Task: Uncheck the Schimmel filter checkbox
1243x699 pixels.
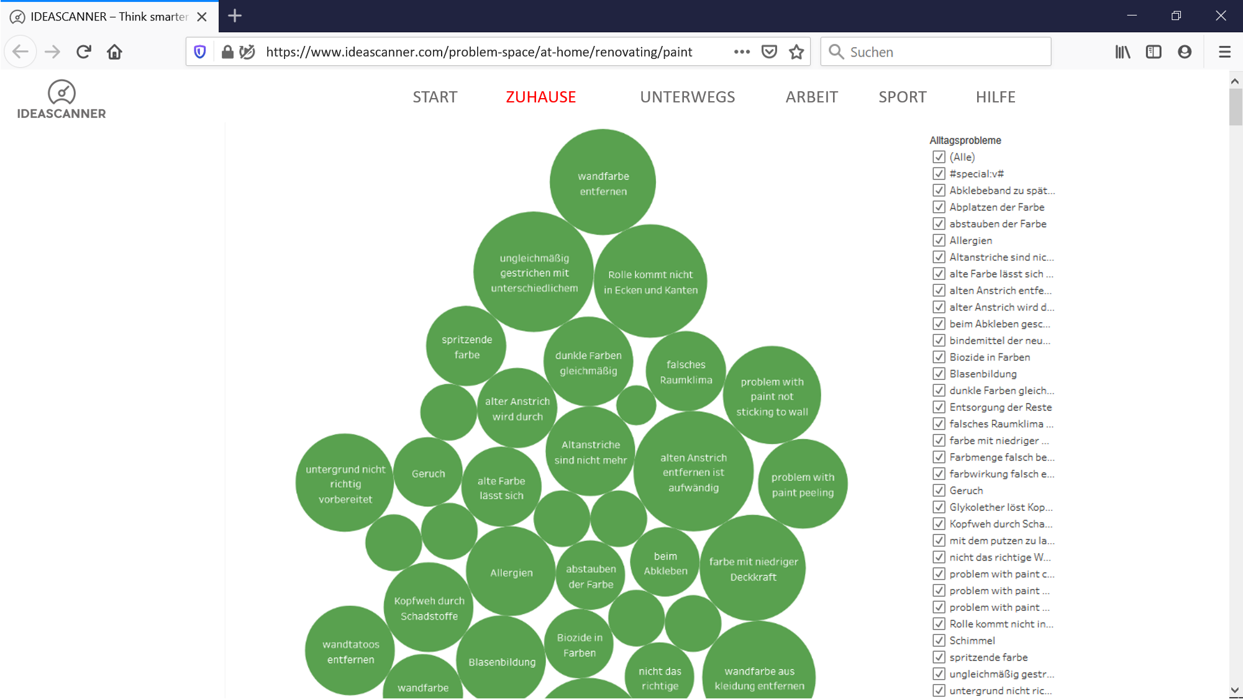Action: click(939, 641)
